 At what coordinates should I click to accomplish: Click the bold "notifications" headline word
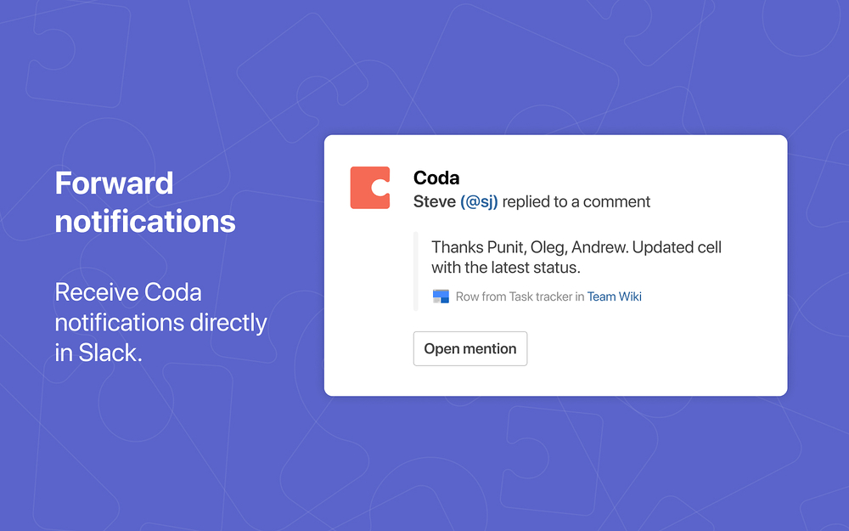145,222
